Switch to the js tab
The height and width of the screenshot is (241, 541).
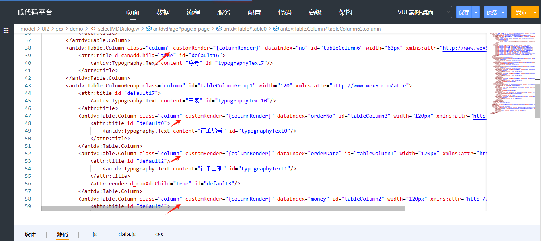point(94,234)
